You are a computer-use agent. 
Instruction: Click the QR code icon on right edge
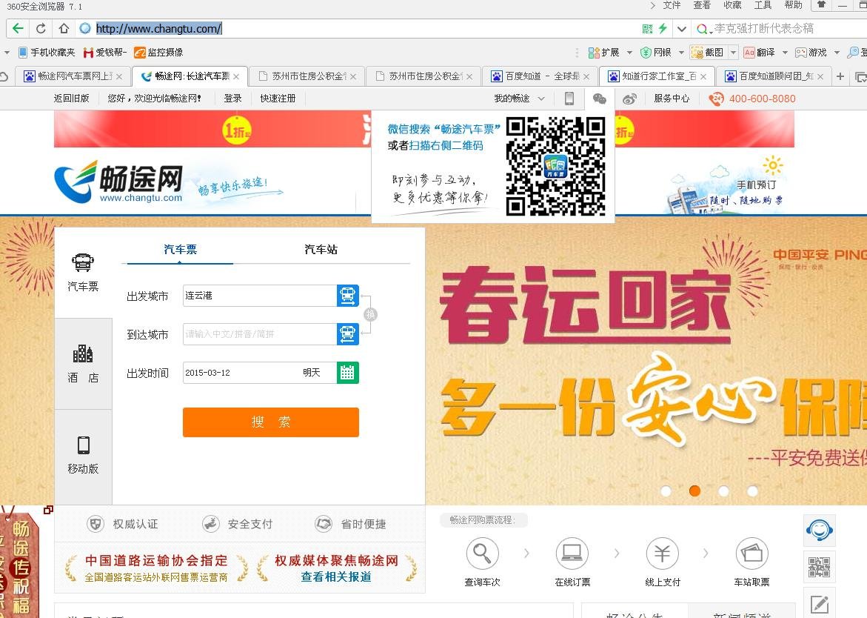point(819,566)
